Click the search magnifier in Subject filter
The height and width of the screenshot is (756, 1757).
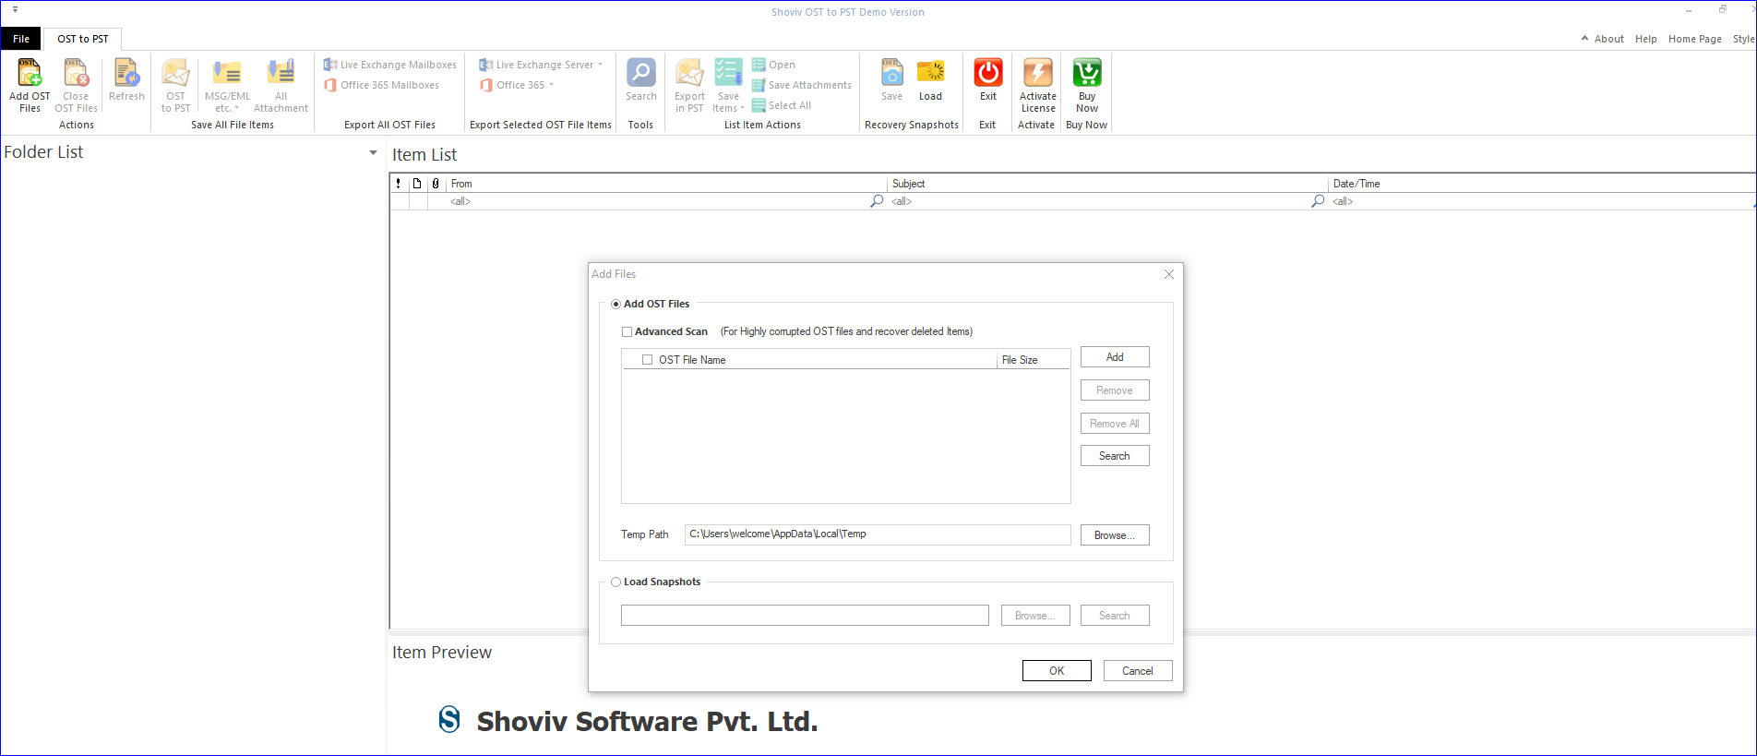(1318, 200)
